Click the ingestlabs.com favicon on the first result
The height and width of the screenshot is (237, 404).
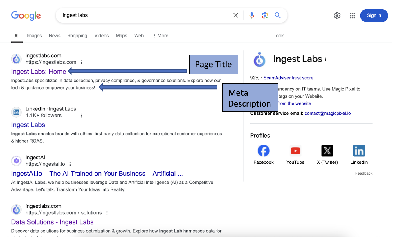tap(17, 59)
